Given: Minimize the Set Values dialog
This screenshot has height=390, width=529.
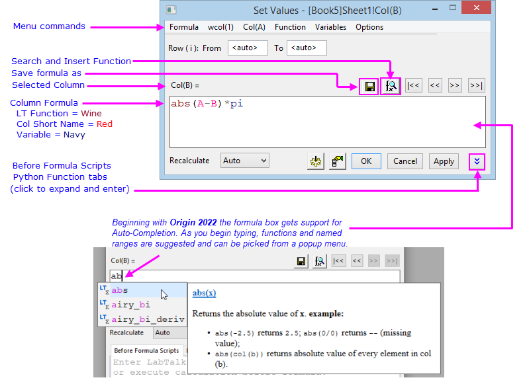Looking at the screenshot, I should pos(435,9).
